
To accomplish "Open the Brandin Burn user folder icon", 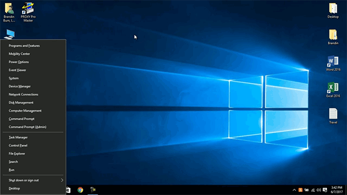I will [9, 12].
